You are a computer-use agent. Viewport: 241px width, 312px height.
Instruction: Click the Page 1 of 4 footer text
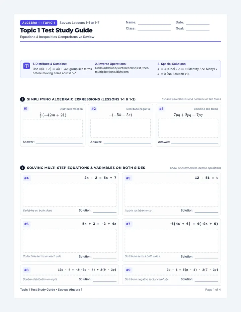click(x=213, y=290)
